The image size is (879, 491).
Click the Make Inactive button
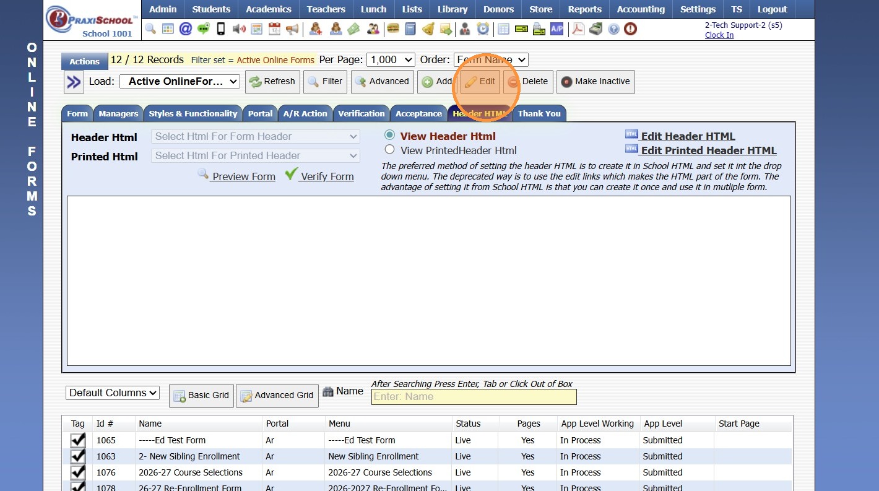(595, 81)
